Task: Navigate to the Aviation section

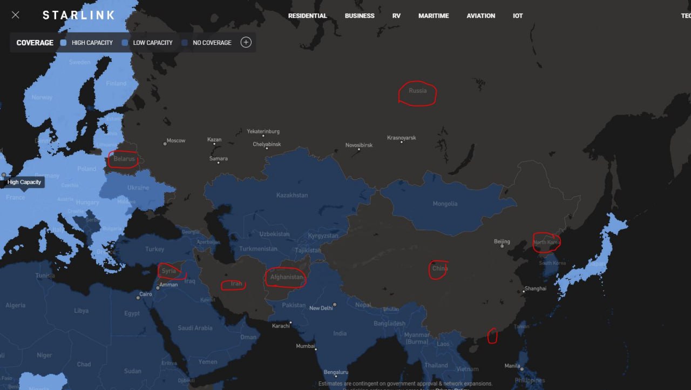Action: tap(481, 16)
